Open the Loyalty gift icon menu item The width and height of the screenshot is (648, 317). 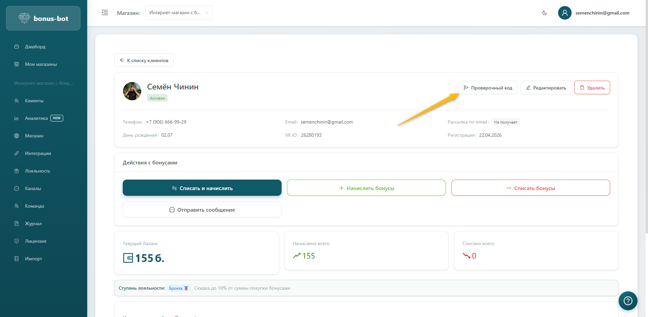coord(37,171)
